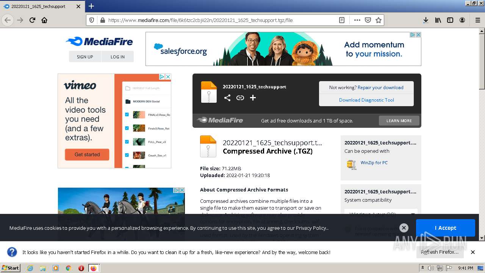This screenshot has height=273, width=485.
Task: Open Firefox downloads arrow
Action: tap(426, 20)
